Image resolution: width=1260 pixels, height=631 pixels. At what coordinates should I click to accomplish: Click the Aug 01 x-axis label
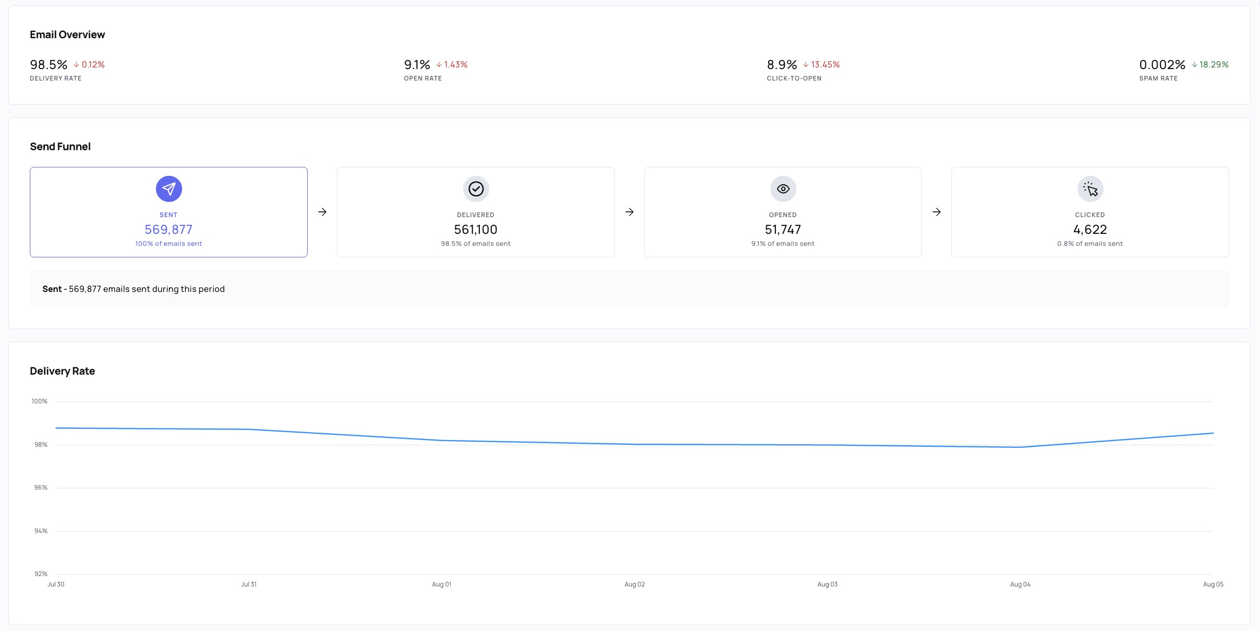[x=442, y=584]
